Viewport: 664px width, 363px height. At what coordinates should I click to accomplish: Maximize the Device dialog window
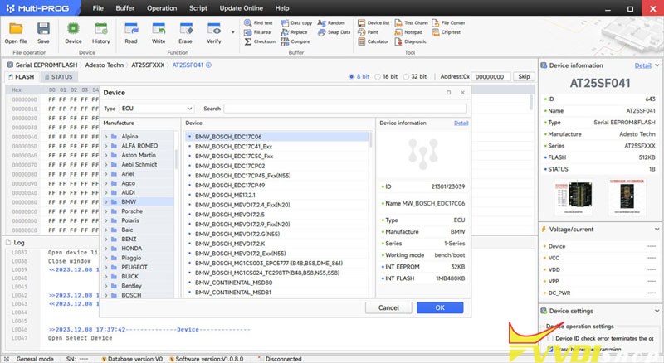(448, 92)
